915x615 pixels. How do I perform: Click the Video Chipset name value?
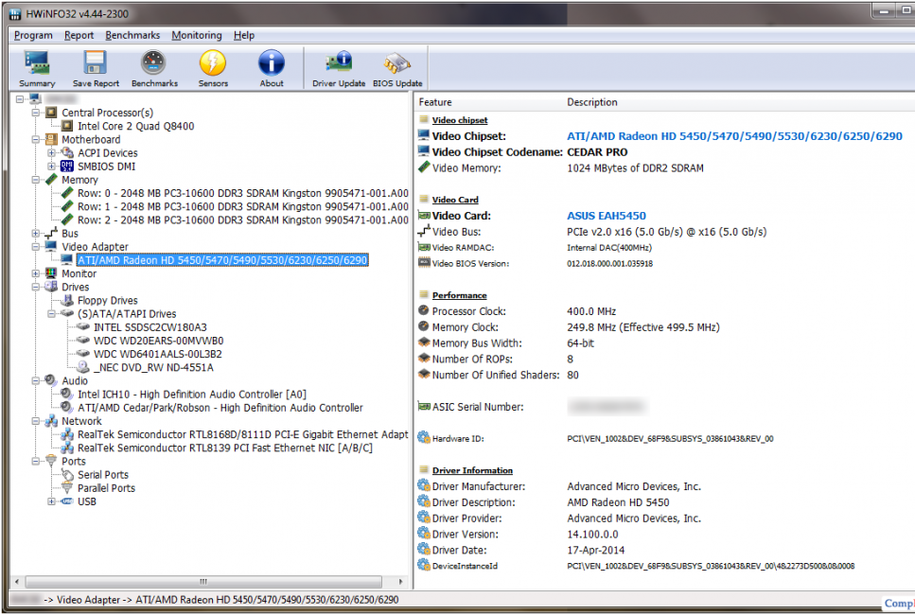pos(734,136)
